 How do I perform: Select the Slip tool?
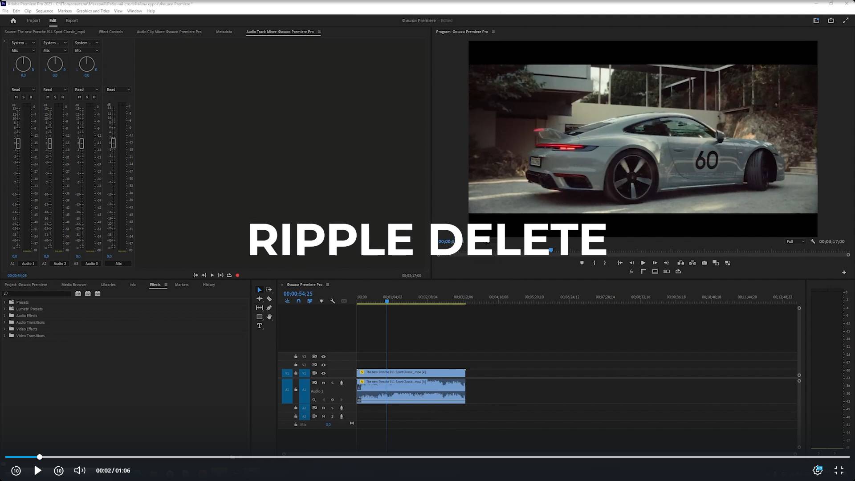pos(259,308)
